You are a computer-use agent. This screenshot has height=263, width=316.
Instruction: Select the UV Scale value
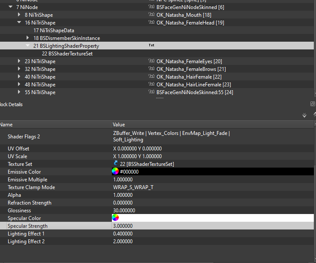(x=137, y=156)
